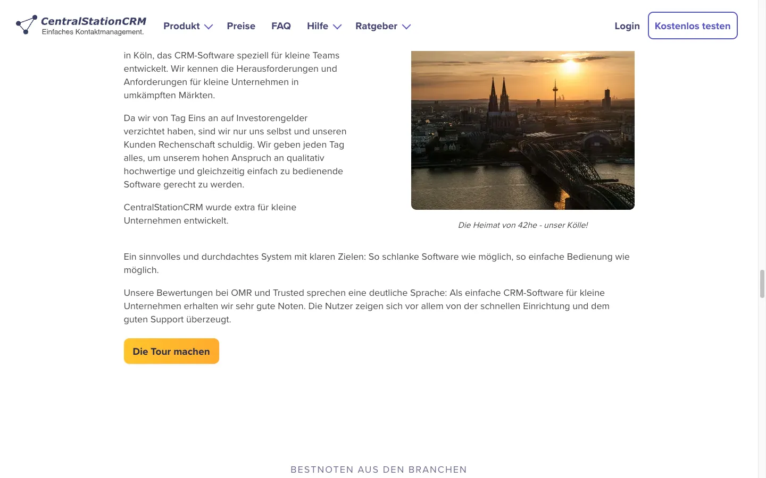The image size is (766, 478).
Task: Open the Hilfe menu
Action: click(318, 26)
